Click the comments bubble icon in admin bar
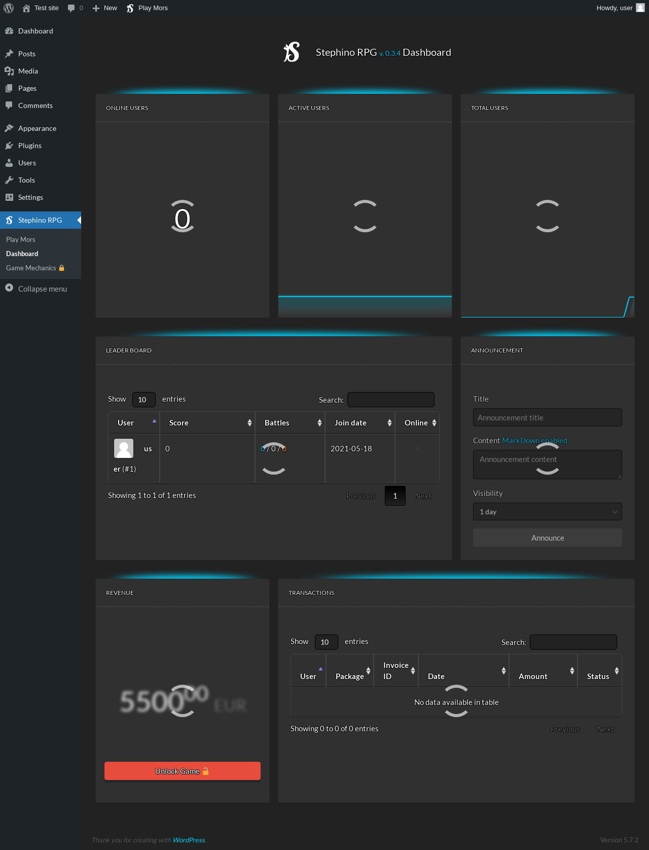The height and width of the screenshot is (850, 649). coord(71,8)
